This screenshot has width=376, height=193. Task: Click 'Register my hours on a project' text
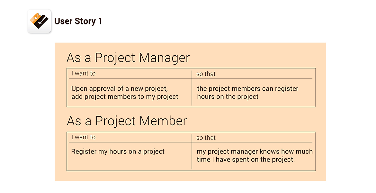[118, 152]
